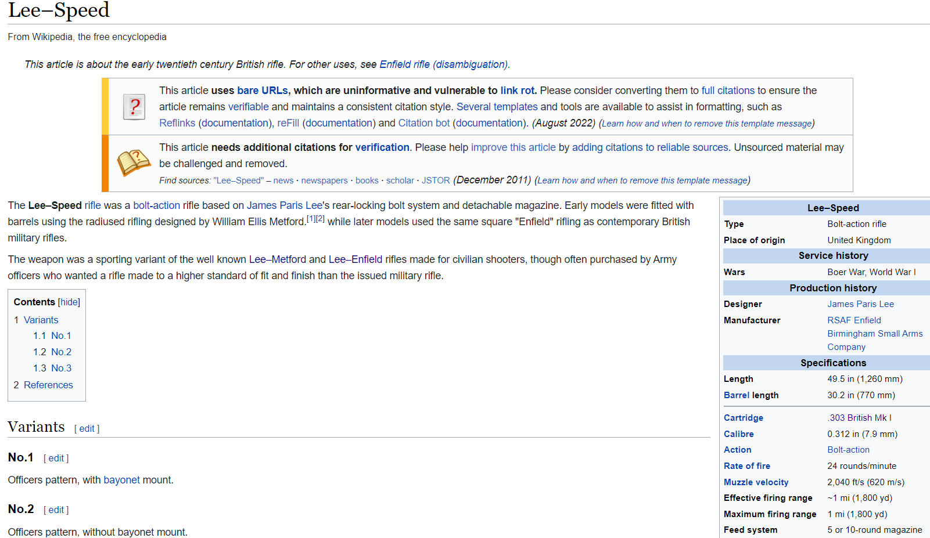Open James Paris Lee designer link in infobox
Image resolution: width=930 pixels, height=538 pixels.
pos(861,304)
